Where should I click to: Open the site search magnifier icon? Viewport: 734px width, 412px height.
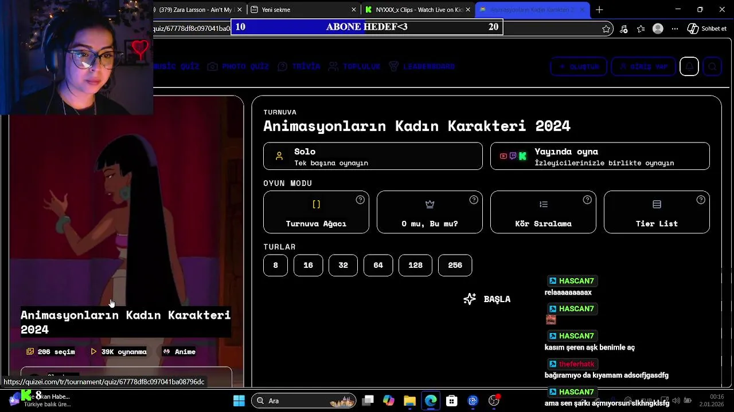pos(712,66)
